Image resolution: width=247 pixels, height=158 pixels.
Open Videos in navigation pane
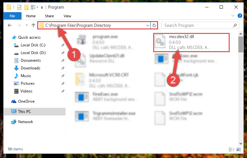coord(26,91)
